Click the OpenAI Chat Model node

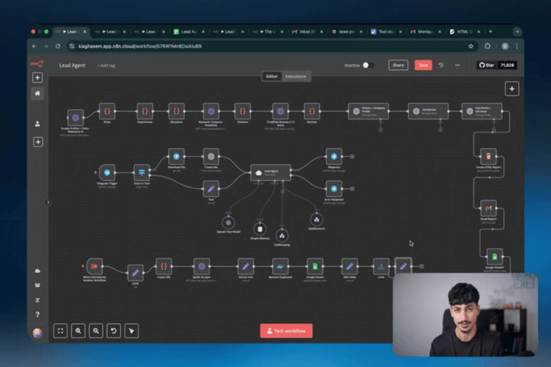click(x=228, y=222)
